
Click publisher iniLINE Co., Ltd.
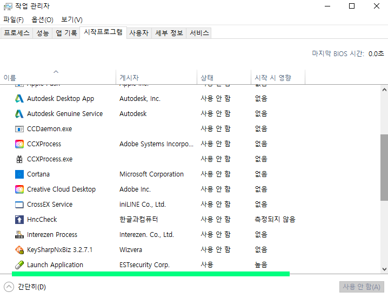(x=143, y=205)
